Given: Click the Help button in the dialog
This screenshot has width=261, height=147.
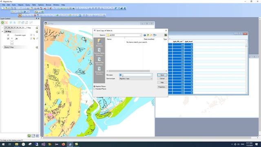Looking at the screenshot, I should pyautogui.click(x=162, y=82).
